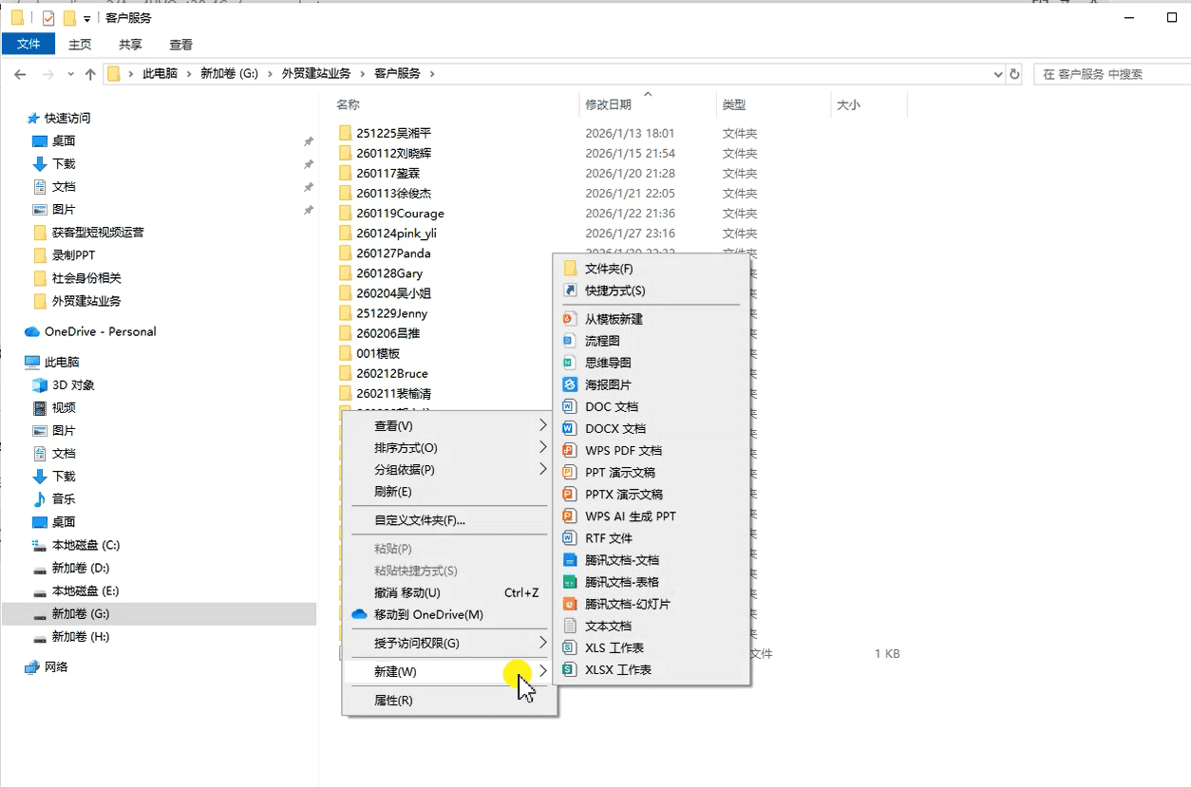
Task: Open 音乐 in the navigation pane
Action: [54, 498]
